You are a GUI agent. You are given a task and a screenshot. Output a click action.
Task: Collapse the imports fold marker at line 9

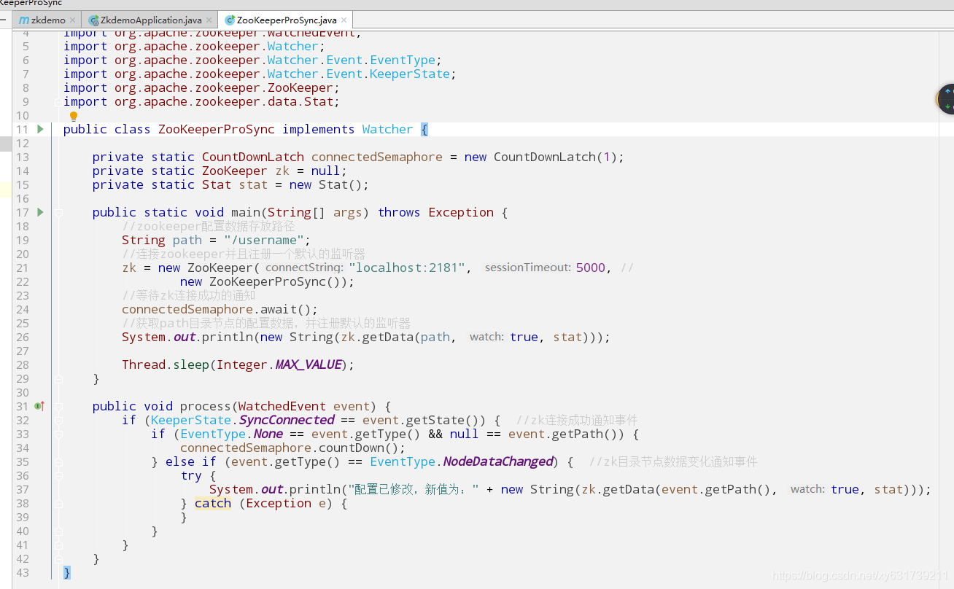pyautogui.click(x=58, y=102)
